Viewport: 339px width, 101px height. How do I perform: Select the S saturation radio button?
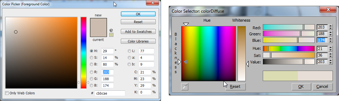[92, 58]
